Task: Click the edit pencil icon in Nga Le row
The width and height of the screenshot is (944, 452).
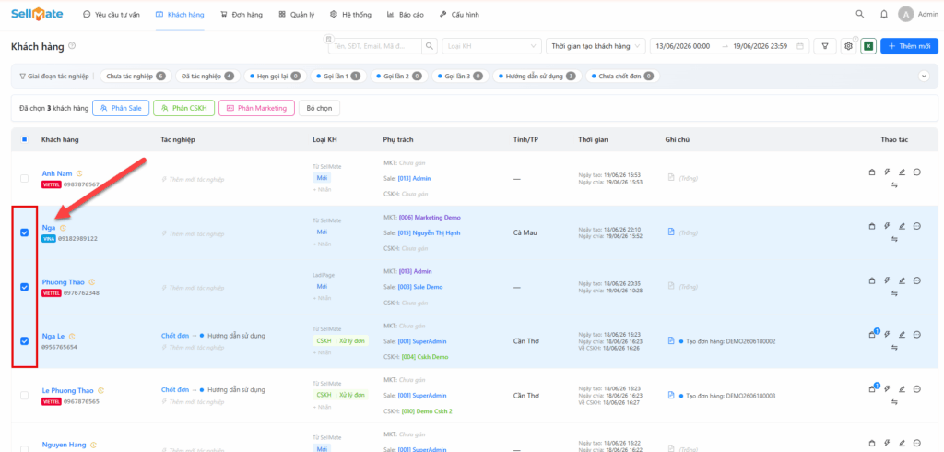Action: coord(902,335)
